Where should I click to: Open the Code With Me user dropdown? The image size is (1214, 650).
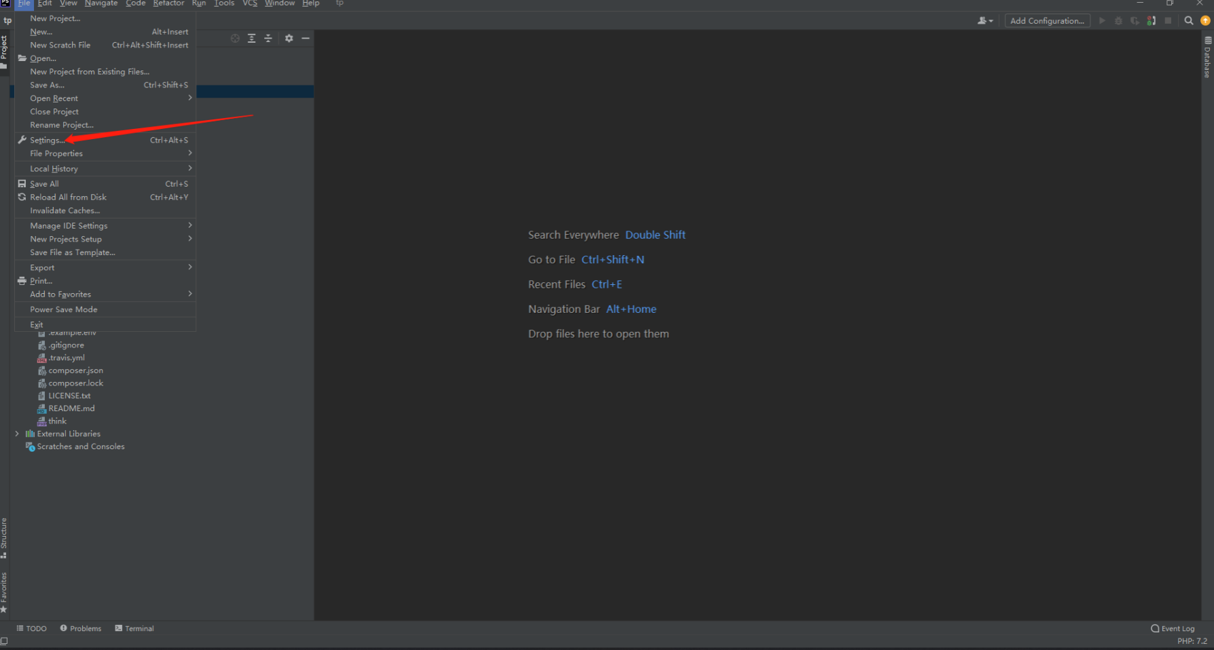(x=985, y=20)
